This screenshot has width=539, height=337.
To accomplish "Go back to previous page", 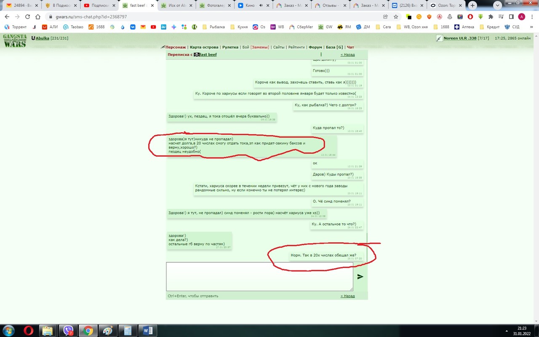I will tap(7, 17).
